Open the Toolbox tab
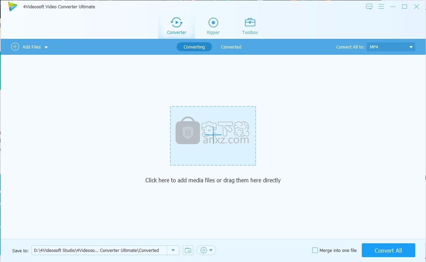 [x=250, y=26]
